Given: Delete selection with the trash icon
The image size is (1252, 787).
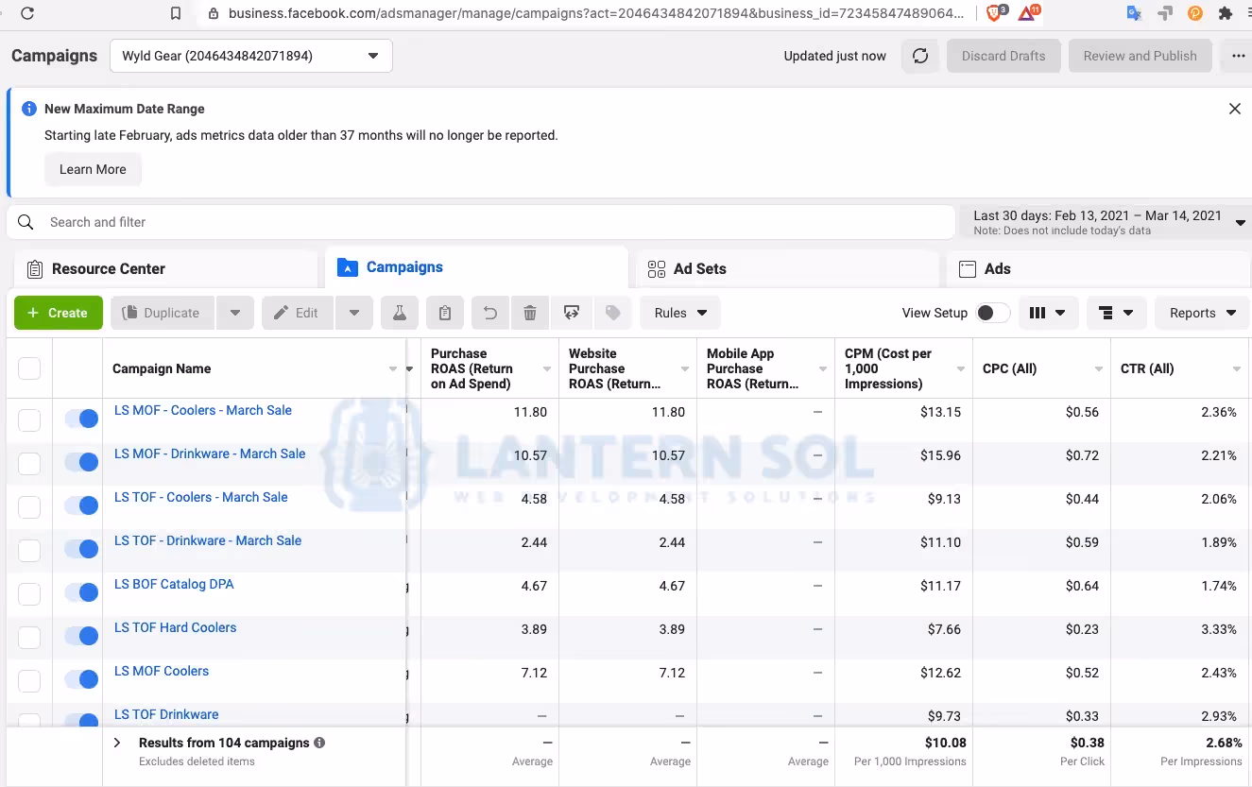Looking at the screenshot, I should [530, 313].
